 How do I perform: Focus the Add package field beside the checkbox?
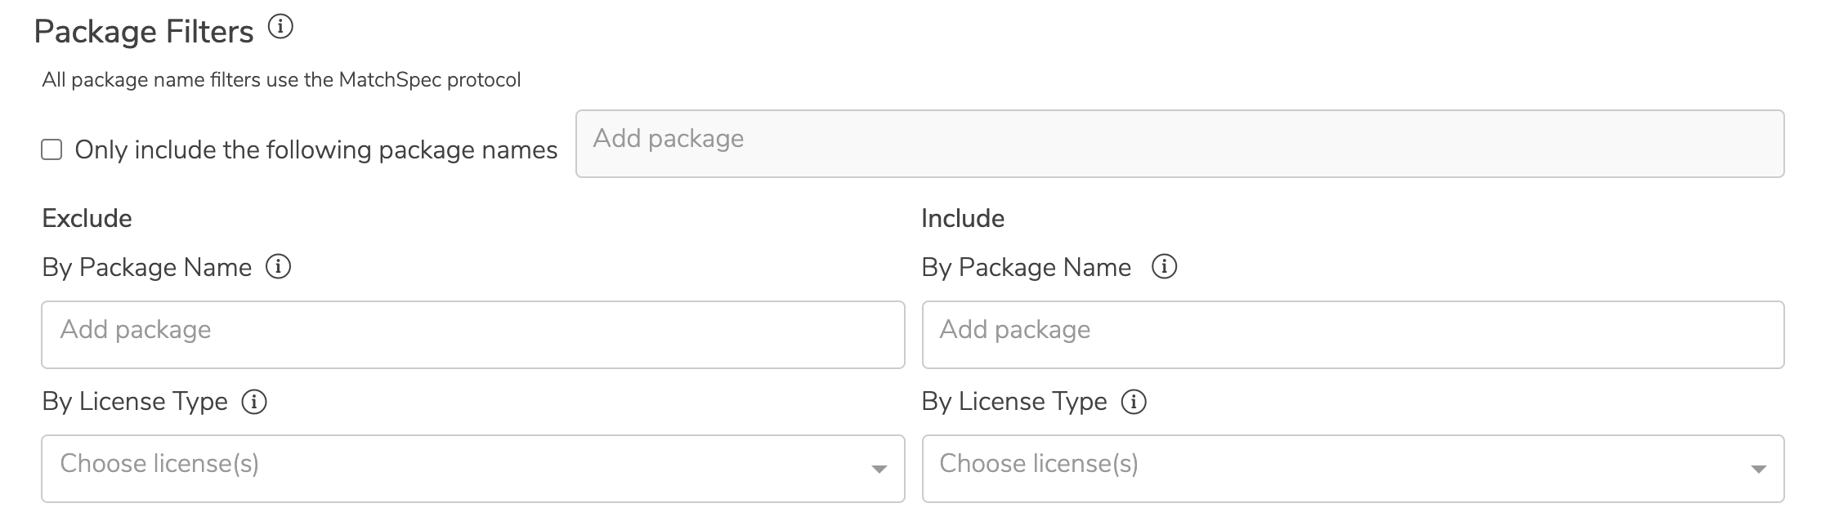[1179, 144]
